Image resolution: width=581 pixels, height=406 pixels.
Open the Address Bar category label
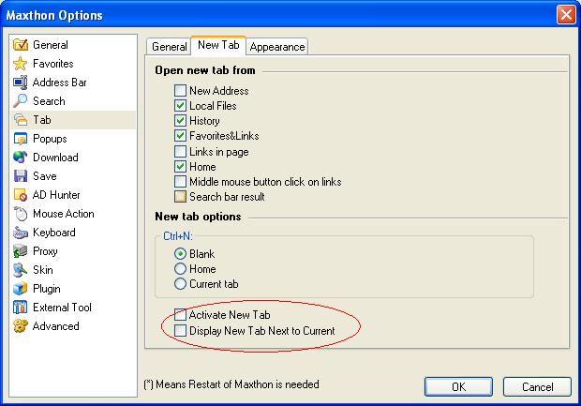point(60,83)
